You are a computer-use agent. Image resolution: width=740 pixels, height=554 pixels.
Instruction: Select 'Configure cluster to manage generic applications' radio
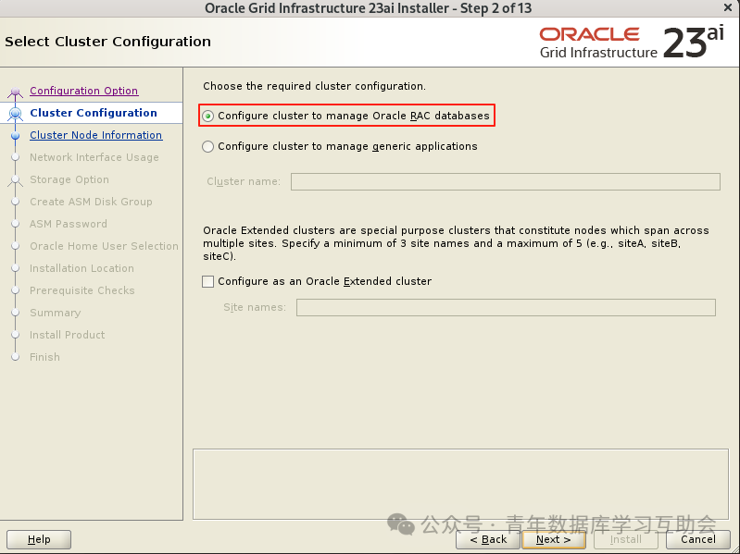click(x=207, y=146)
